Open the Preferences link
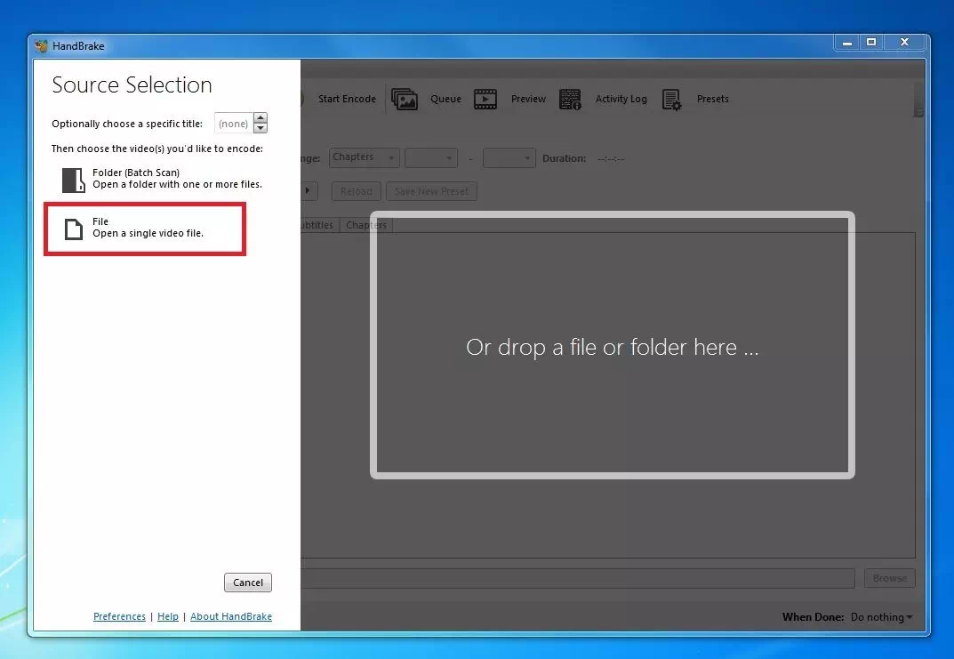This screenshot has height=659, width=954. (x=119, y=616)
